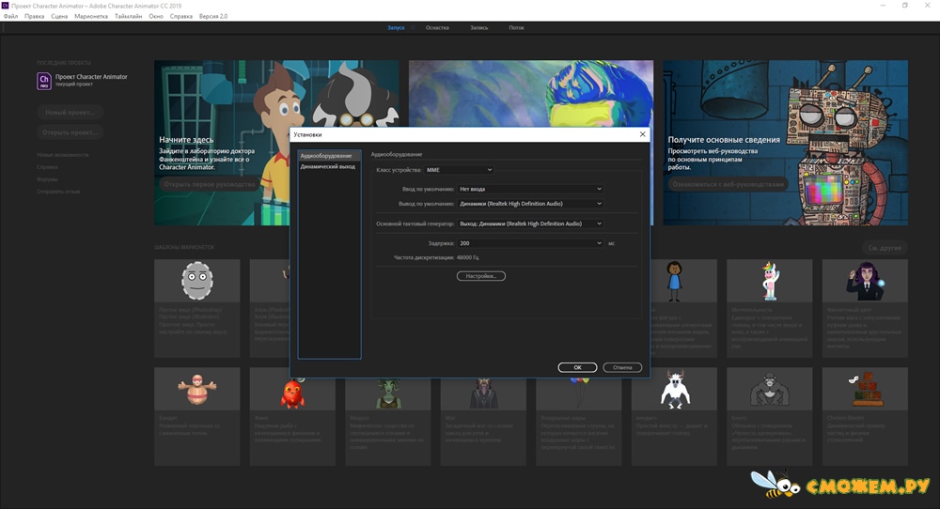This screenshot has height=509, width=940.
Task: Open the Ввод по умолчанию dropdown
Action: (x=530, y=189)
